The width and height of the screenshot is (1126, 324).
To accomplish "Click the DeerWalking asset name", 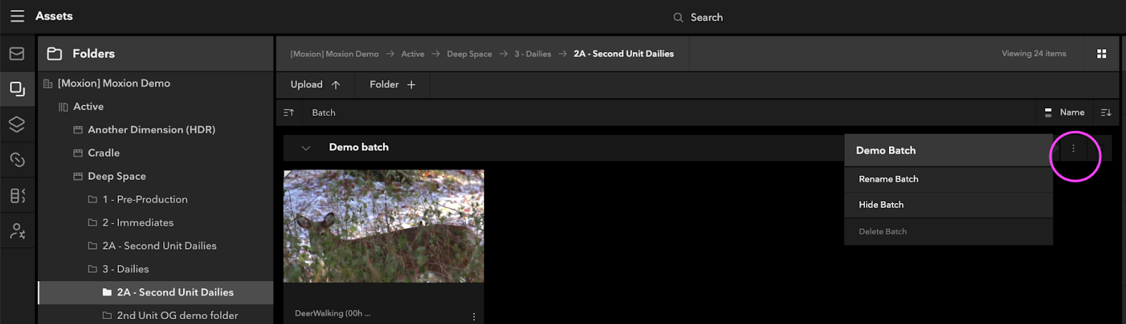I will [332, 313].
